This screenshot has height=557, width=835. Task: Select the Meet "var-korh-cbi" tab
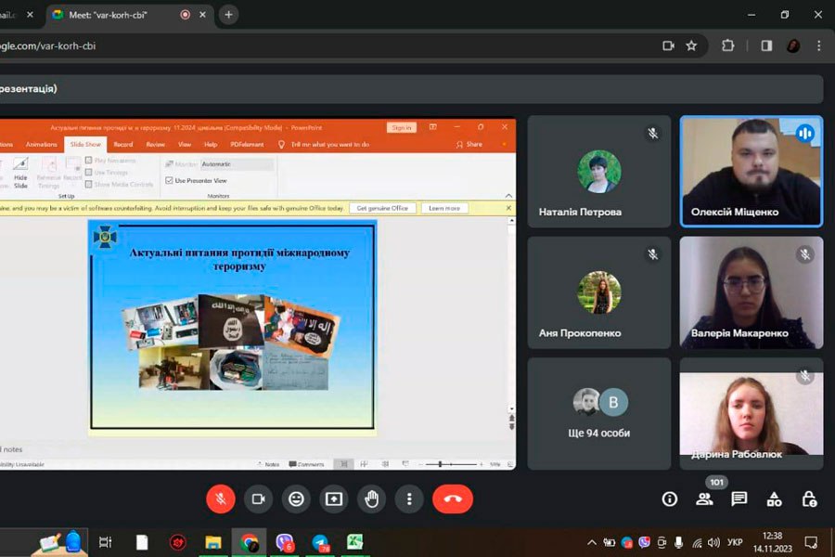click(121, 15)
